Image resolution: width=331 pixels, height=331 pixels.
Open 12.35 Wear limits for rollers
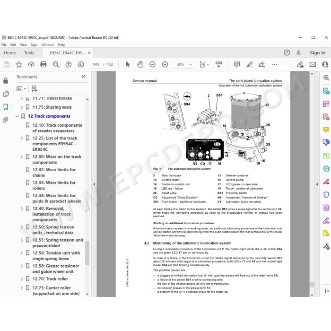(x=54, y=185)
